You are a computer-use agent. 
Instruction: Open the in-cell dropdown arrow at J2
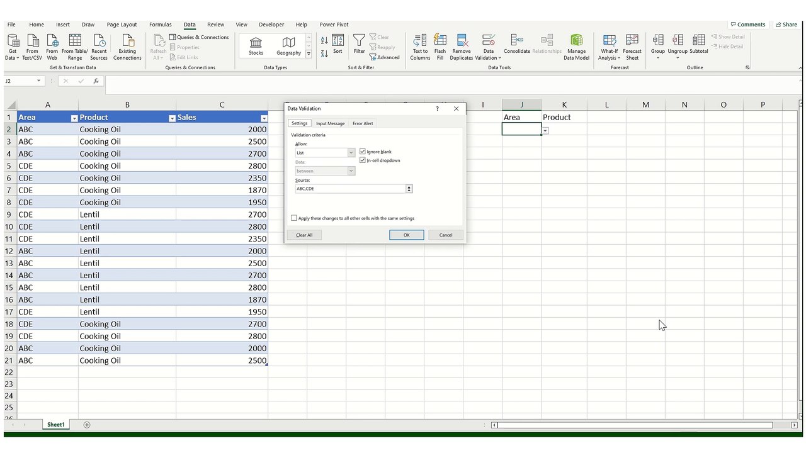[x=545, y=131]
